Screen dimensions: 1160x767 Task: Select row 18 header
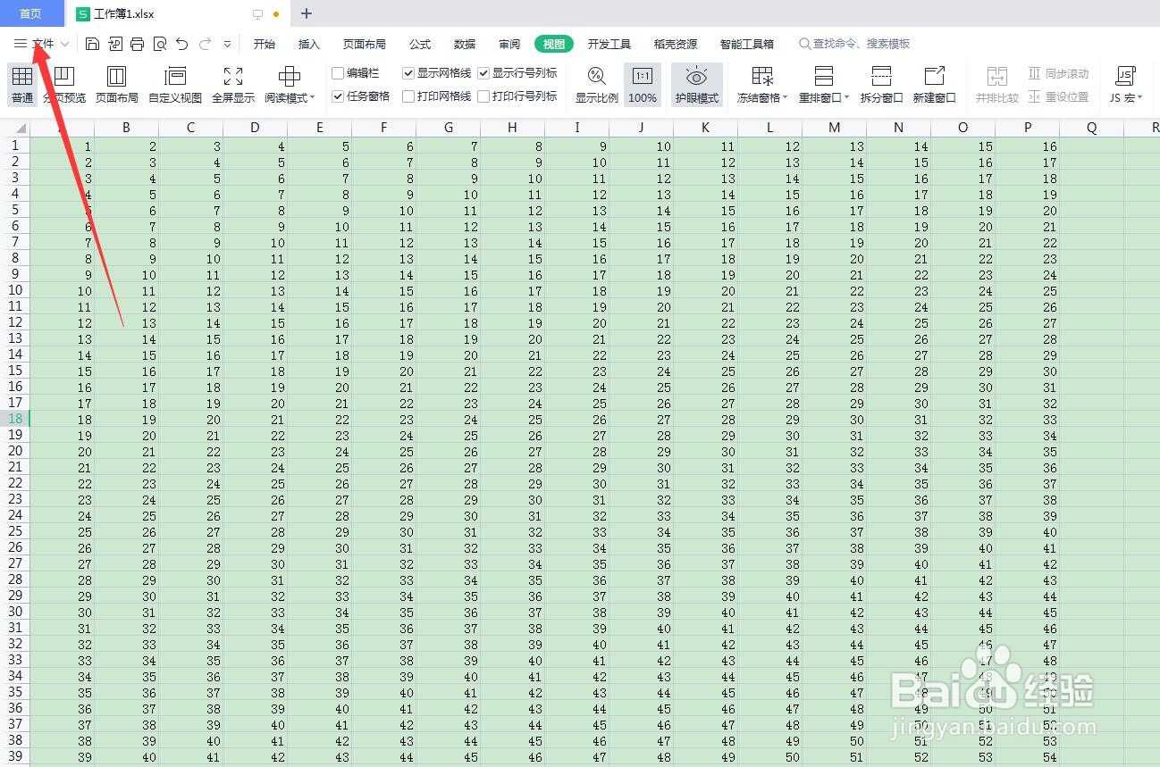[15, 419]
